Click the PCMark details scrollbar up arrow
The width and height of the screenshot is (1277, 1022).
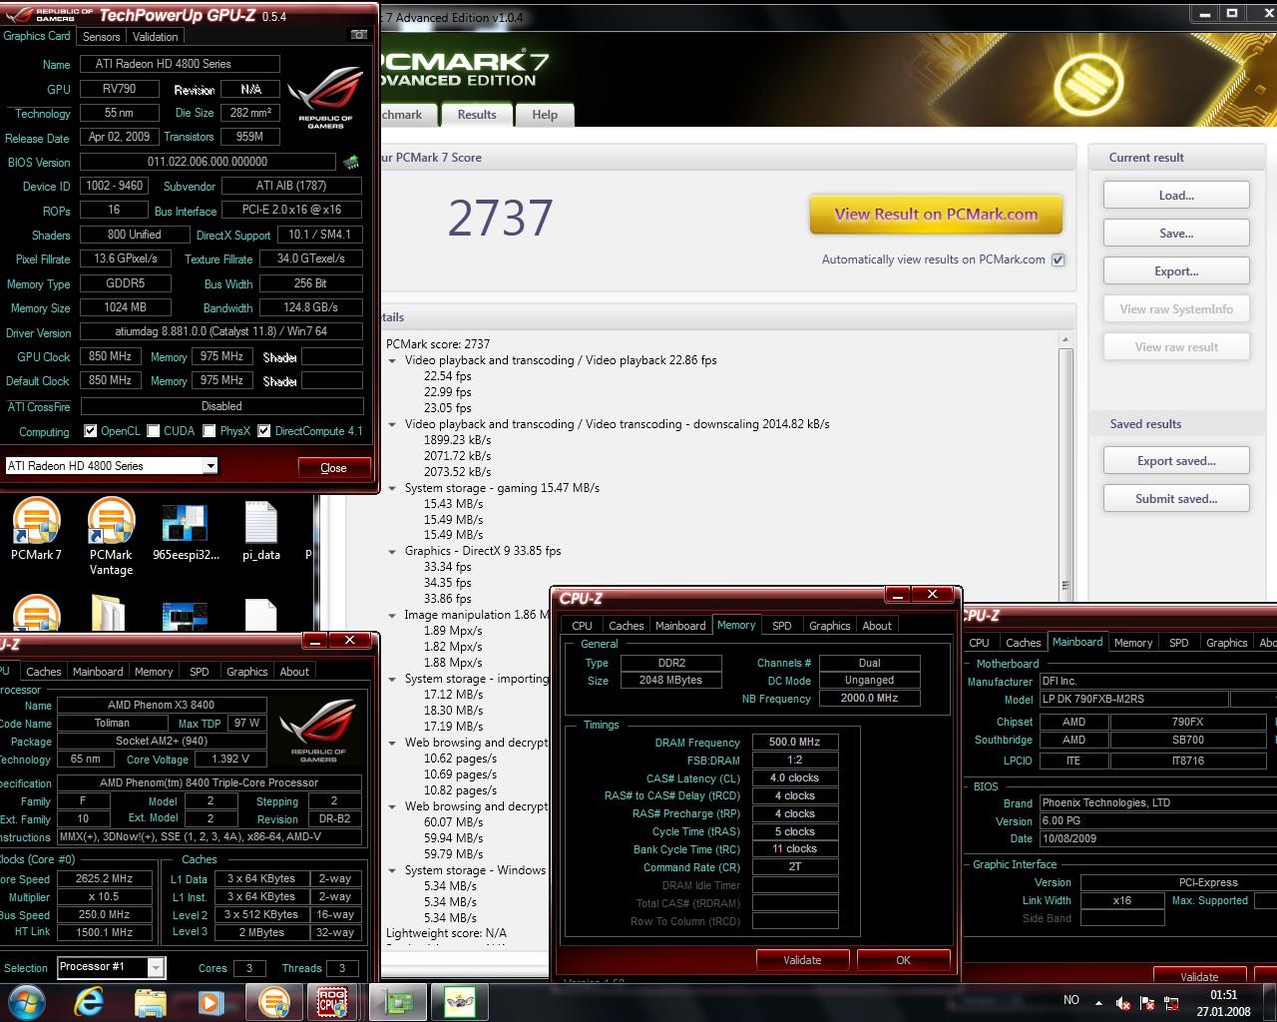(x=1064, y=341)
